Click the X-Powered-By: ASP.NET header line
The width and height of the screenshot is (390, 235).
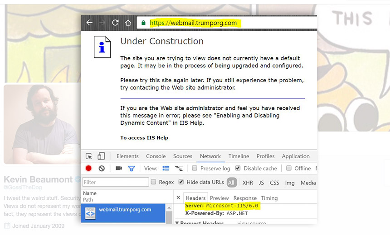216,213
